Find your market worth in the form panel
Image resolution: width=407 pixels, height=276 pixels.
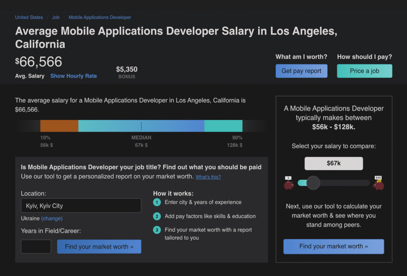[99, 247]
